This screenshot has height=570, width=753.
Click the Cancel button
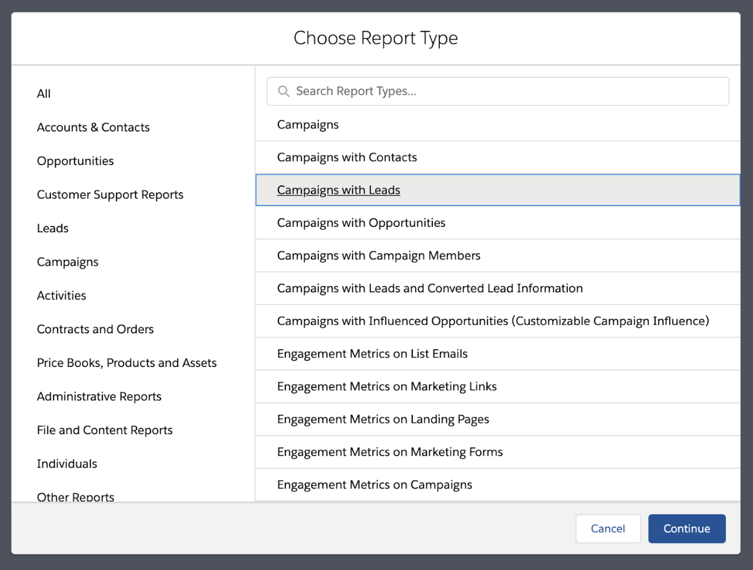coord(608,528)
